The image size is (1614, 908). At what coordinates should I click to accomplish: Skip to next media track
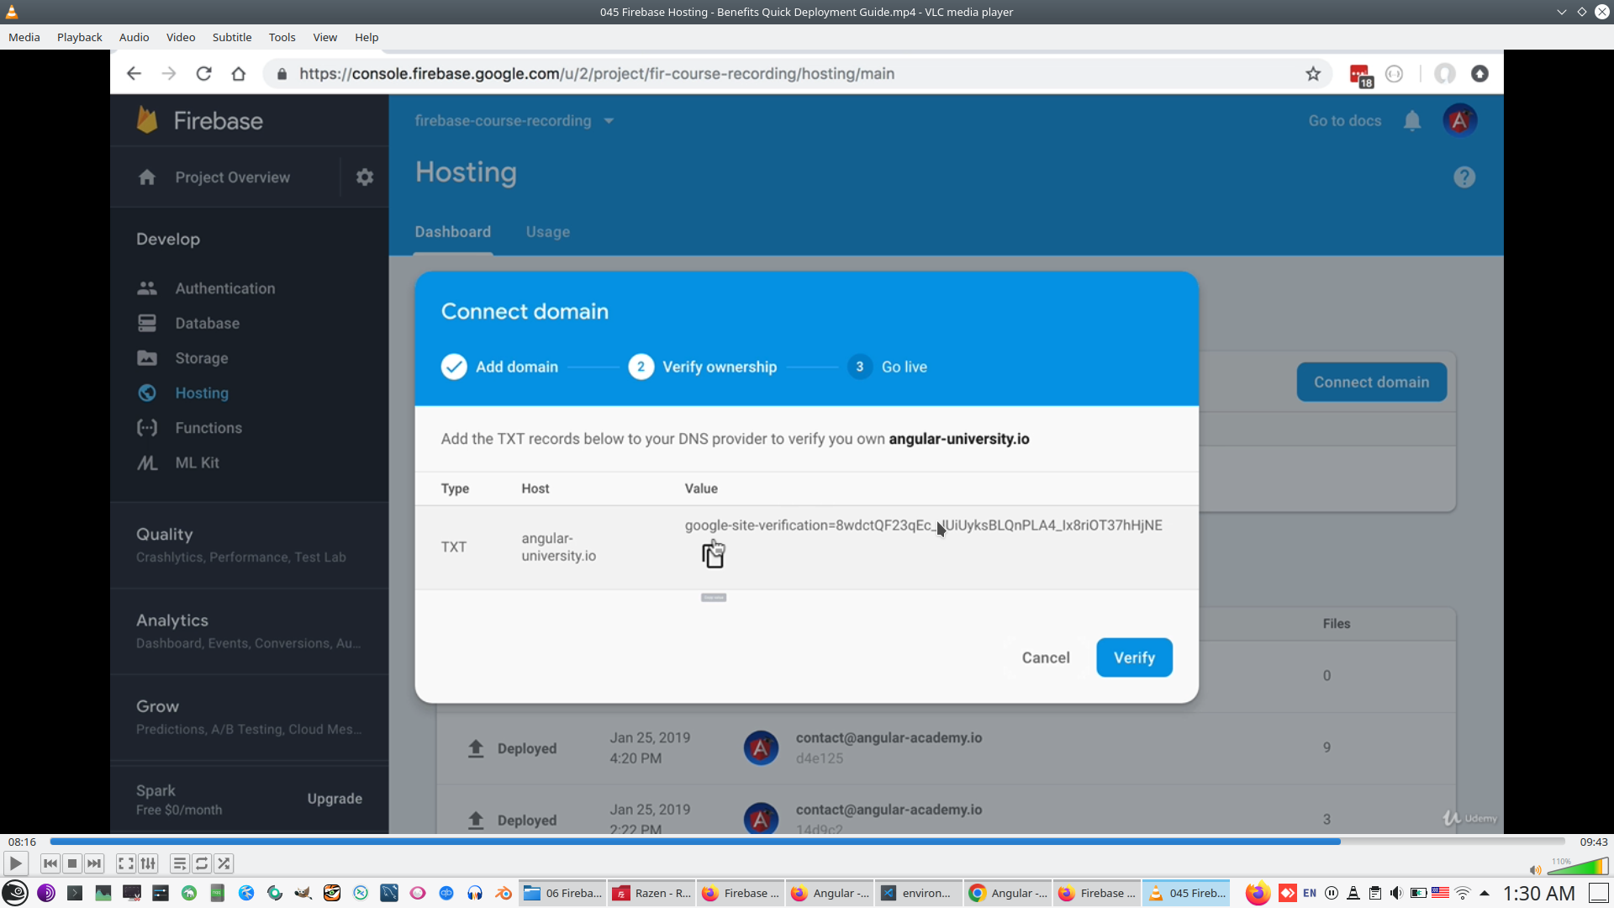pos(94,863)
